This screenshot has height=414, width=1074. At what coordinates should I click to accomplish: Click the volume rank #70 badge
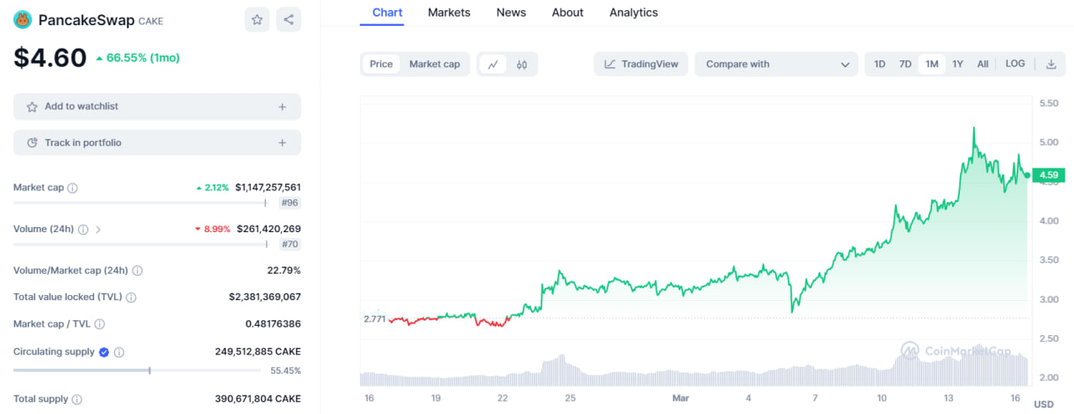(289, 244)
